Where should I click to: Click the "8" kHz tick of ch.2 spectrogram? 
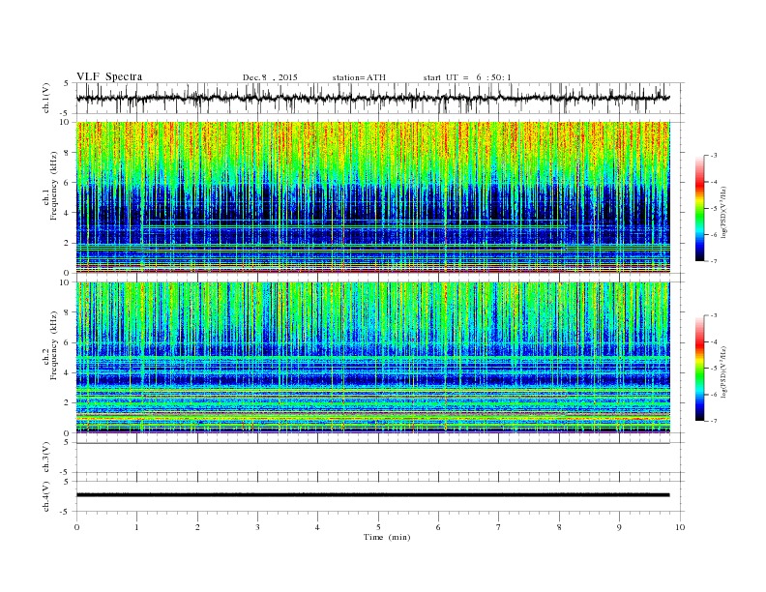(x=67, y=312)
